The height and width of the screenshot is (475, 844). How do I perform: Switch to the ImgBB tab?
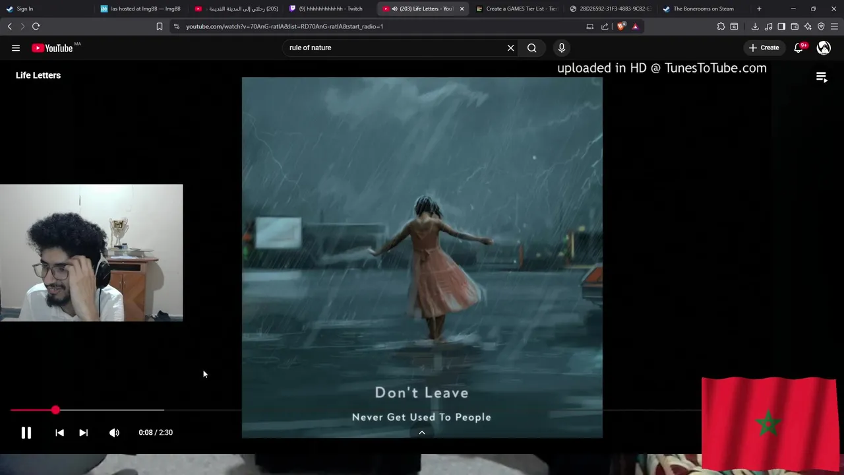(x=140, y=9)
